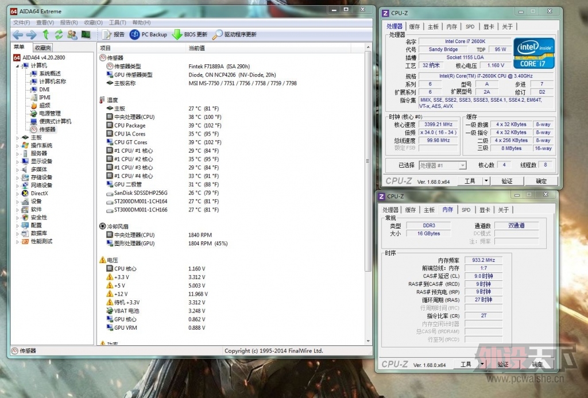Select 便携式计算机 in the tree
This screenshot has width=588, height=398.
(x=51, y=121)
